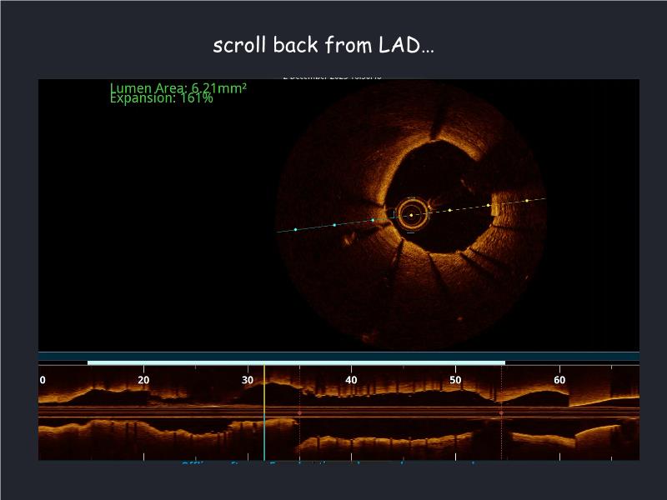Jump to the 0 position label
The image size is (667, 500).
[x=43, y=380]
